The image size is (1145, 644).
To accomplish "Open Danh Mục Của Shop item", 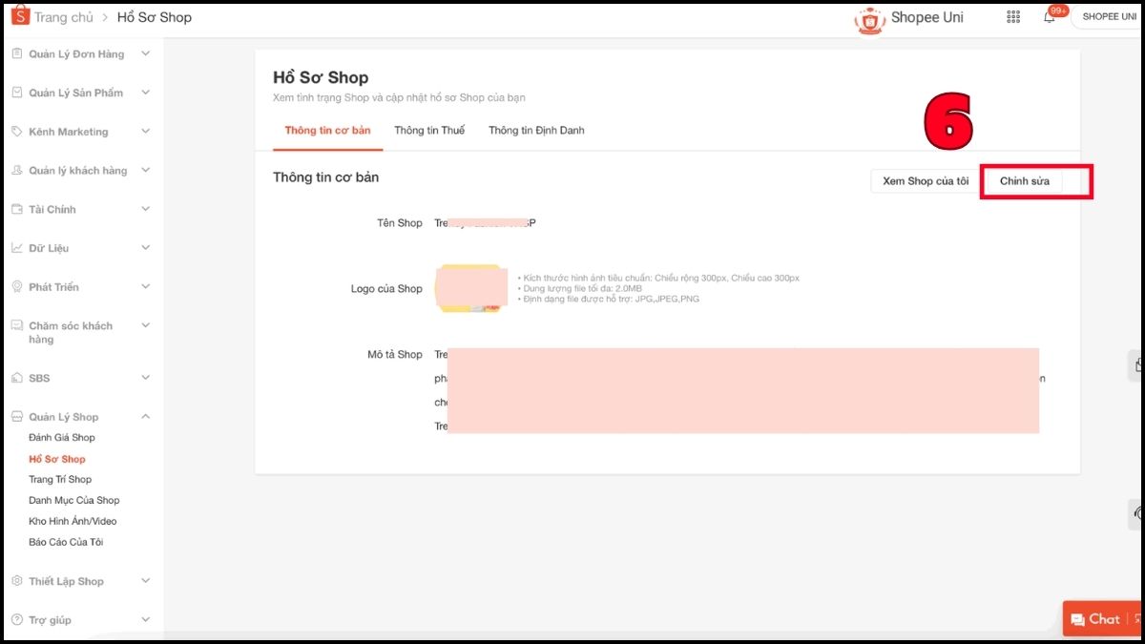I will click(x=74, y=501).
